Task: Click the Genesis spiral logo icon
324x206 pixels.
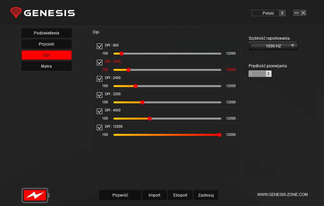Action: (16, 13)
